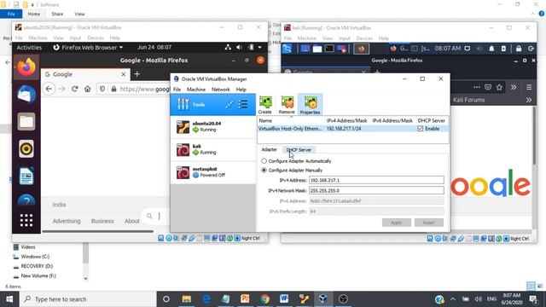
Task: Open the Firefox Web Browser app menu dropdown
Action: coord(88,48)
